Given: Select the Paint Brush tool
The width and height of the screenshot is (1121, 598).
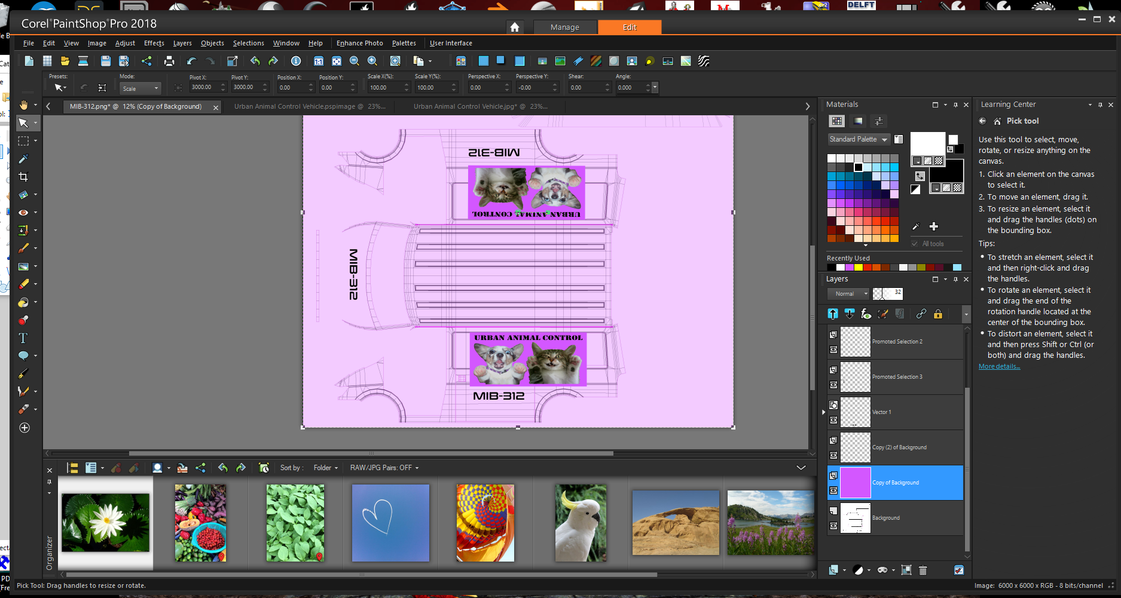Looking at the screenshot, I should (23, 249).
